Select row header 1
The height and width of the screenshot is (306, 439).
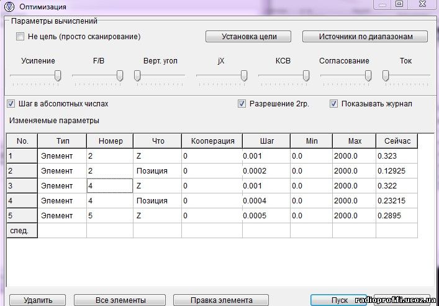22,156
